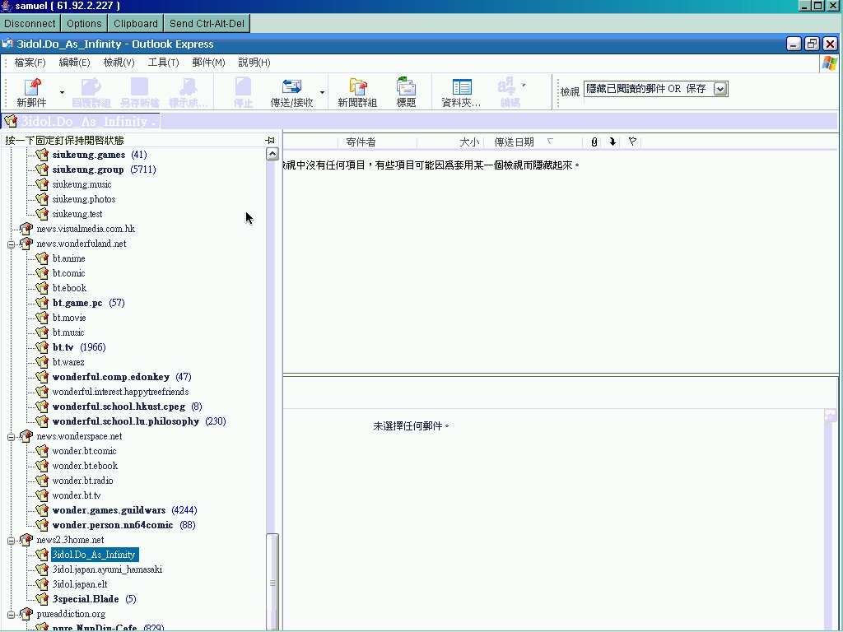
Task: Select the 3special.Blade newsgroup
Action: tap(86, 599)
